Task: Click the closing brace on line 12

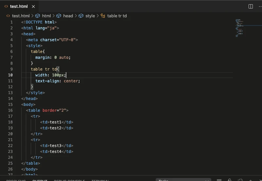Action: pyautogui.click(x=32, y=87)
